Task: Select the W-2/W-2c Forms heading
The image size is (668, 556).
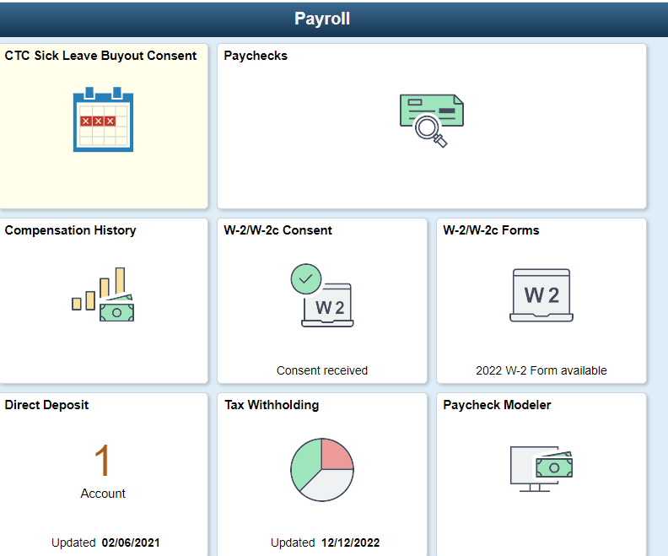Action: (x=491, y=230)
